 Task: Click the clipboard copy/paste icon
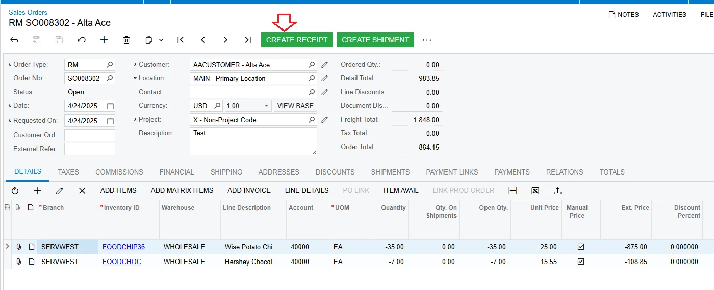pyautogui.click(x=149, y=40)
